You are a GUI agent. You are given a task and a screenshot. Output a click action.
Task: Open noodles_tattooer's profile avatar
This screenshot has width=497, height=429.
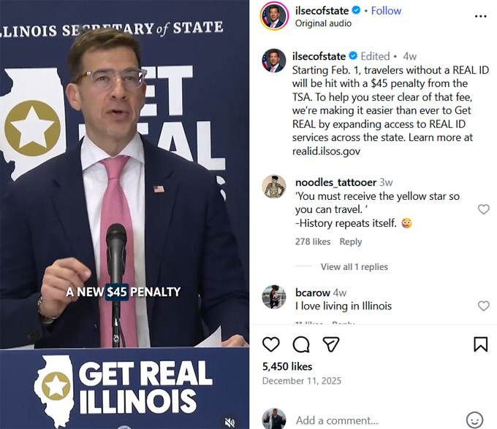274,187
